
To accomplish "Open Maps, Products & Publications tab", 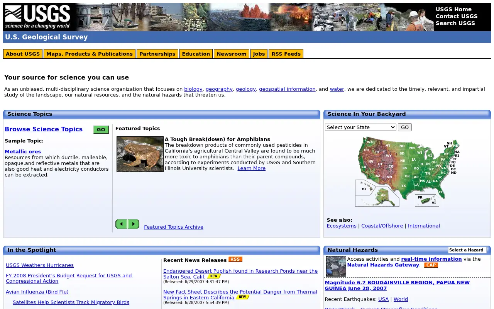I will [x=90, y=54].
